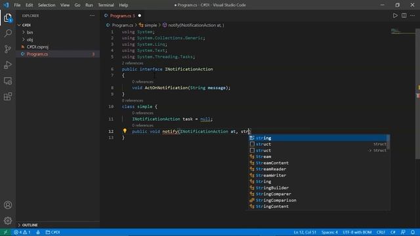This screenshot has width=420, height=236.
Task: Click the lightbulb quick fix icon
Action: 125,131
